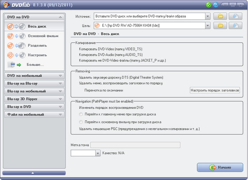Click the 'Начало' start button
Screen dimensions: 248x180
(x=220, y=167)
